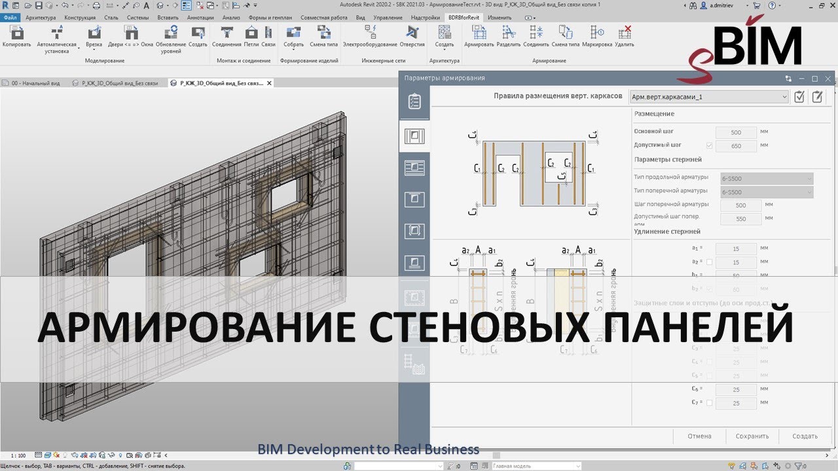This screenshot has height=471, width=838.
Task: Click Шаг поперечной арматуры value field
Action: click(740, 205)
